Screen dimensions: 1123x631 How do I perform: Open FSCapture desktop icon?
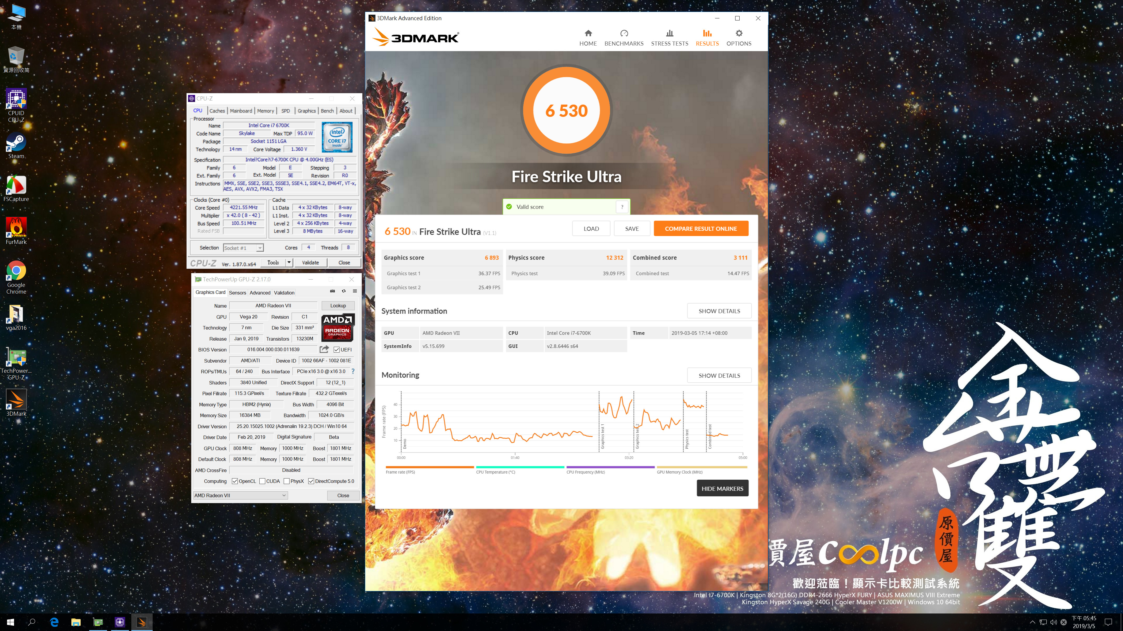pyautogui.click(x=16, y=188)
